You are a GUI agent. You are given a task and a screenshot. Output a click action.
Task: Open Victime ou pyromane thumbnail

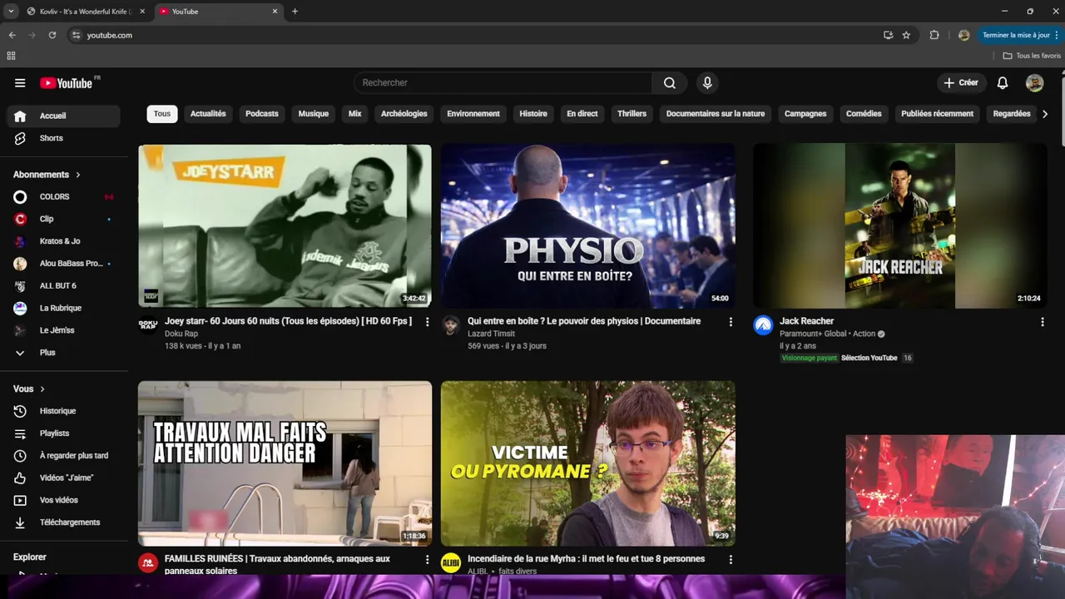[x=588, y=463]
